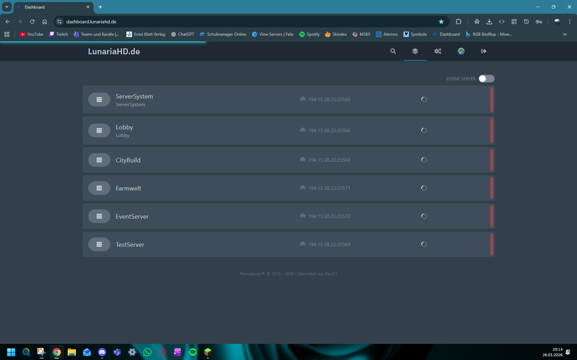Open the Chrome three-dot menu
The height and width of the screenshot is (360, 577).
click(569, 22)
